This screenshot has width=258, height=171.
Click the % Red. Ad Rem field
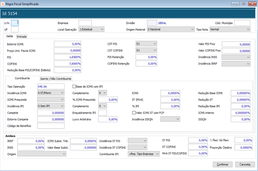tap(243, 140)
